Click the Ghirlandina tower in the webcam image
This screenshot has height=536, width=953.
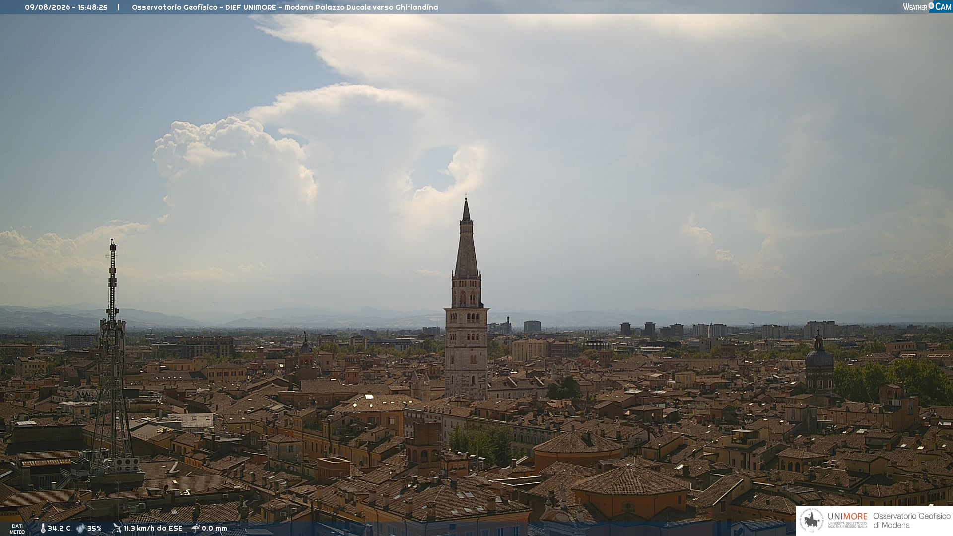click(x=466, y=298)
